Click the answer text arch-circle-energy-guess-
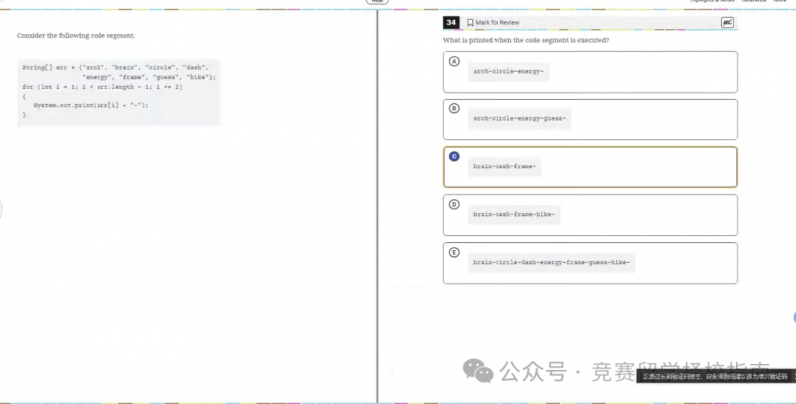This screenshot has height=404, width=796. click(519, 118)
